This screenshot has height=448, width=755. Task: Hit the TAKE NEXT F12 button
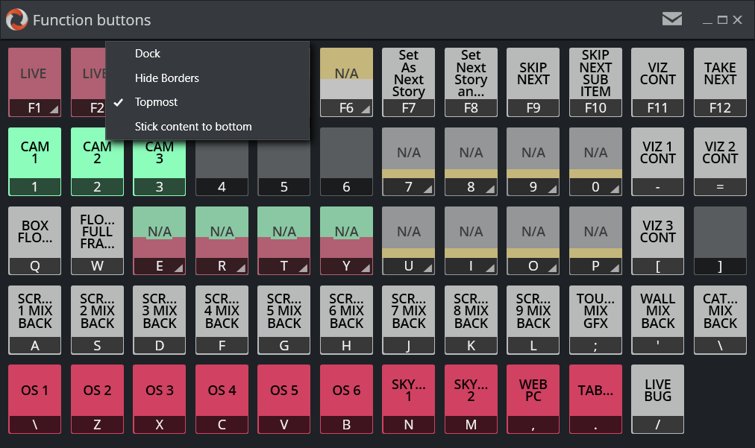(x=720, y=82)
